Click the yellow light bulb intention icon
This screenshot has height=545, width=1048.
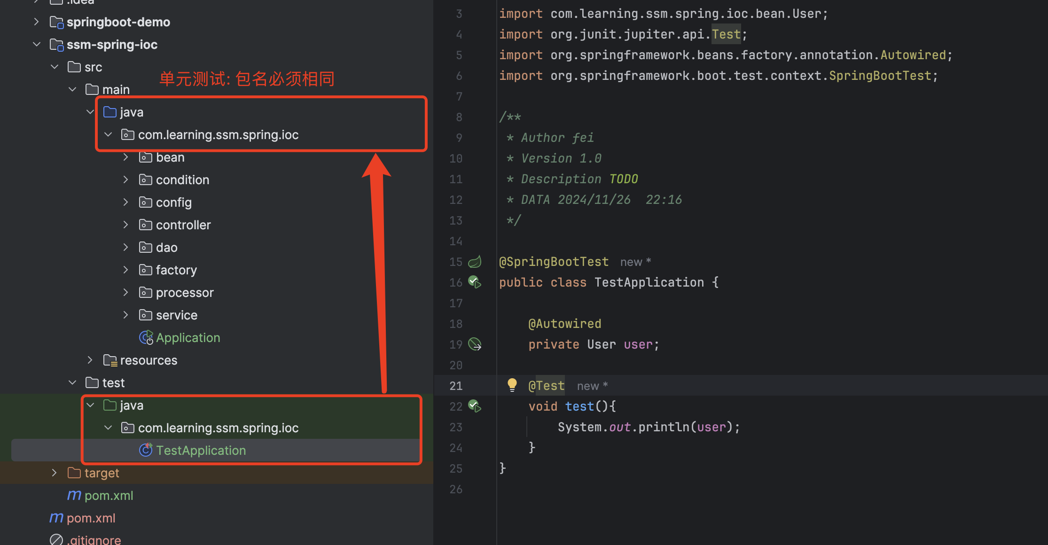pyautogui.click(x=512, y=385)
